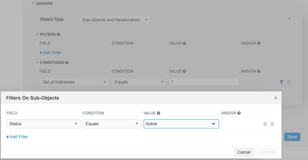This screenshot has height=160, width=308.
Task: Click the help icon beside the FILTERS heading
Action: [x=58, y=35]
